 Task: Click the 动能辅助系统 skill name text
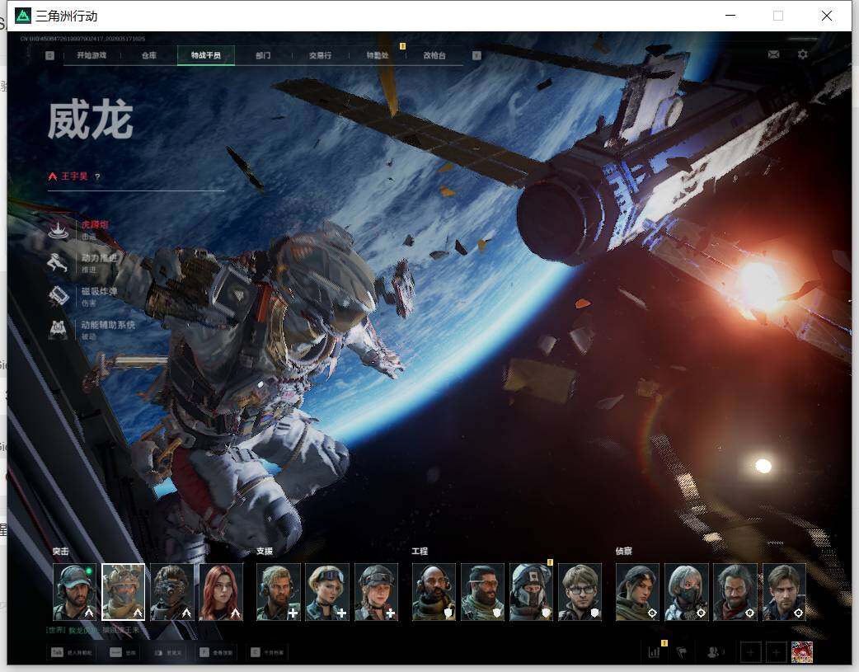(108, 325)
